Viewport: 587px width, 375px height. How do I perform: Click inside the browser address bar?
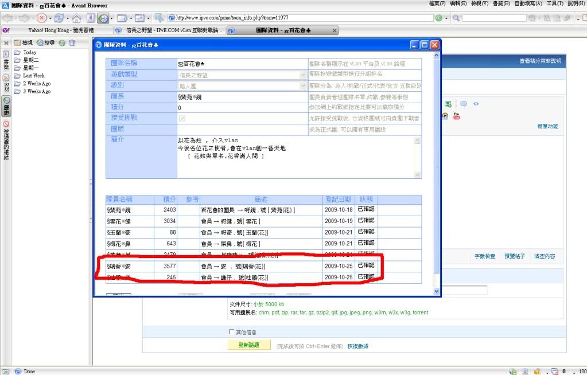click(x=304, y=18)
